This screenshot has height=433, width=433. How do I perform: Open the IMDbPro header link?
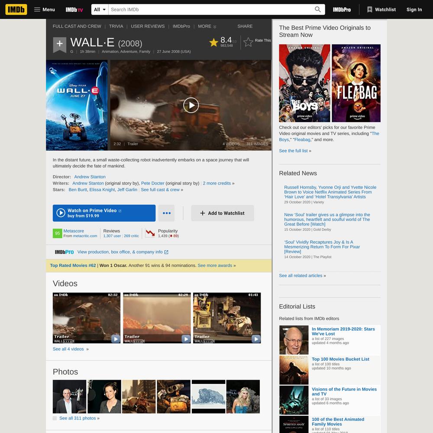point(342,10)
